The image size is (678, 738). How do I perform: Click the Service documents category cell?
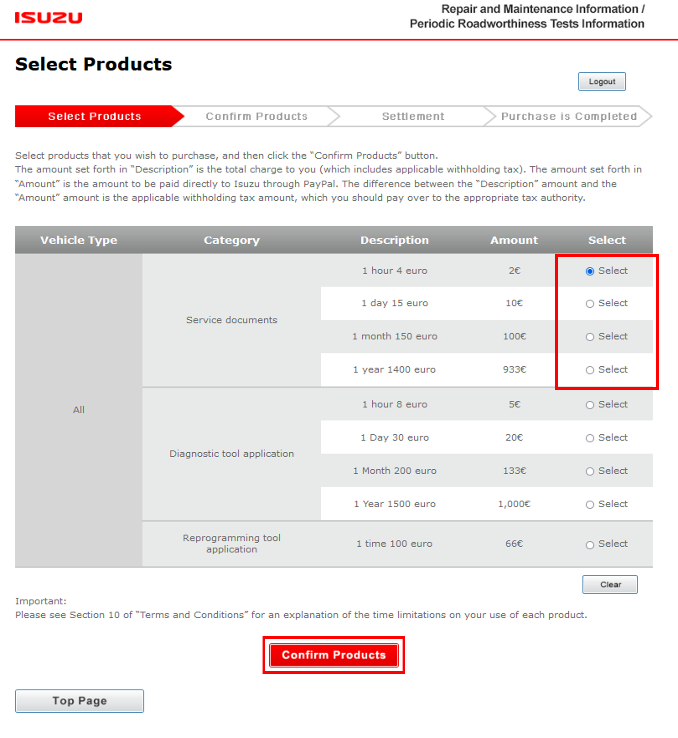click(231, 320)
